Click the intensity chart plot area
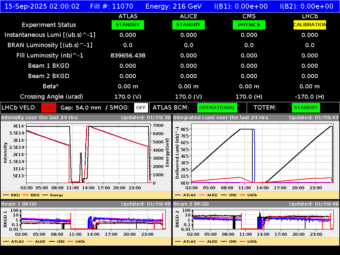This screenshot has height=255, width=340. [x=88, y=154]
